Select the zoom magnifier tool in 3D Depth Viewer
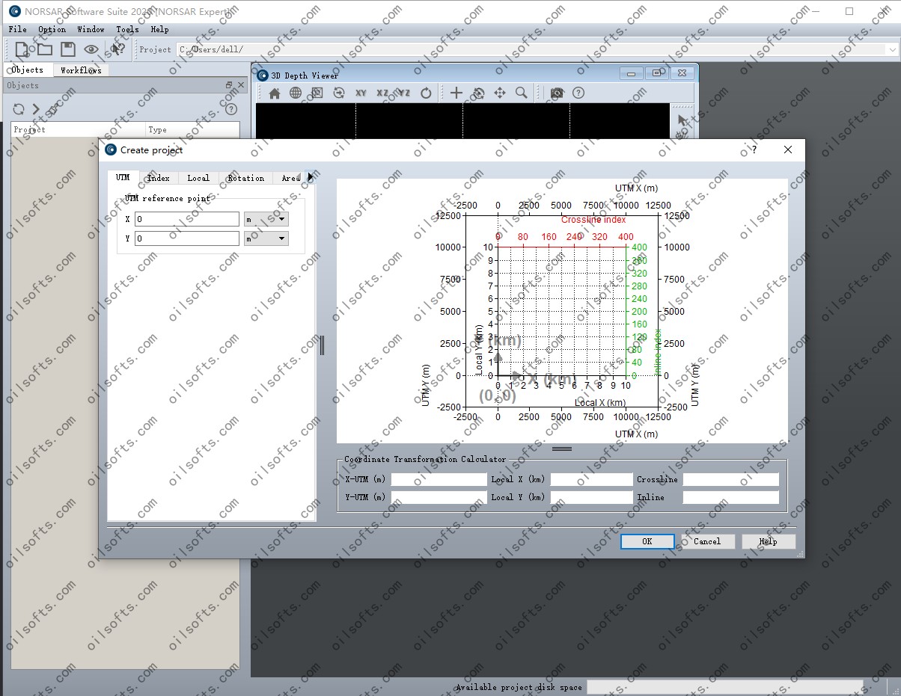This screenshot has width=901, height=696. click(521, 93)
